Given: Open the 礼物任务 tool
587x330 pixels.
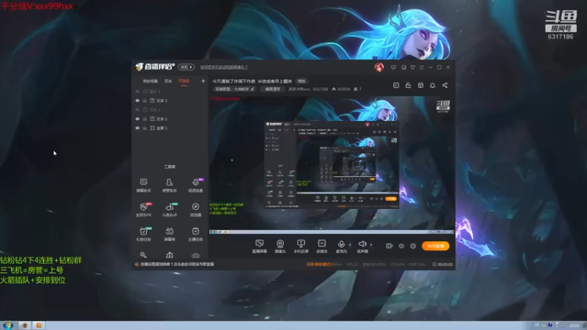Looking at the screenshot, I should pyautogui.click(x=143, y=234).
